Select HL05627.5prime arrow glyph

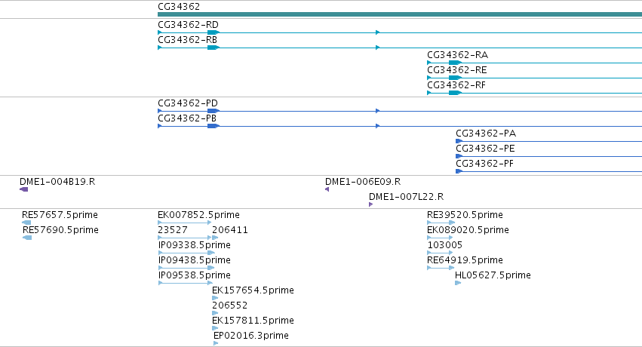pos(458,283)
